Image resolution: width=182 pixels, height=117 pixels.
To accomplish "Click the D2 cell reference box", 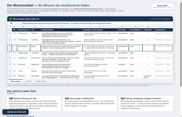I will [x=11, y=23].
